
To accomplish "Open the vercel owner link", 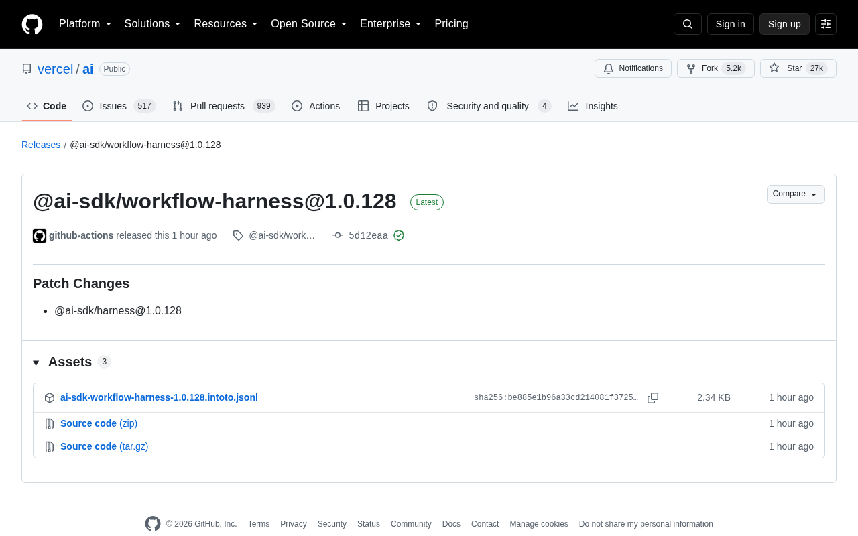I will click(56, 69).
